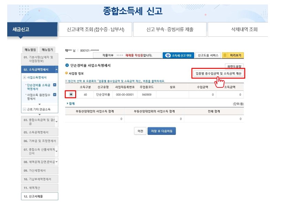Open the 근로.기타.연금소득 menu item
Screen dimensions: 290x203
tap(39, 109)
